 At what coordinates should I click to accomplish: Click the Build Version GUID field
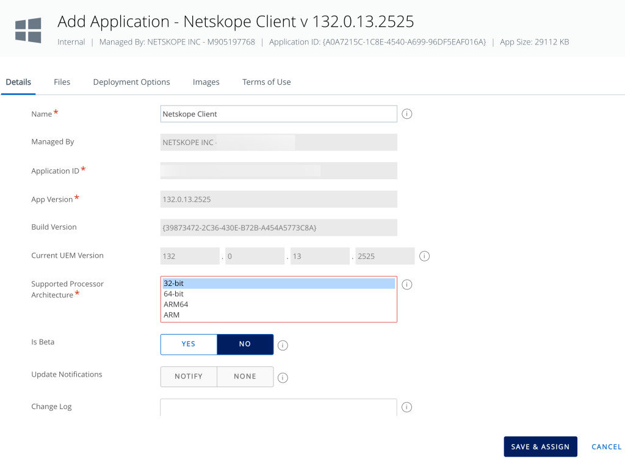coord(278,227)
